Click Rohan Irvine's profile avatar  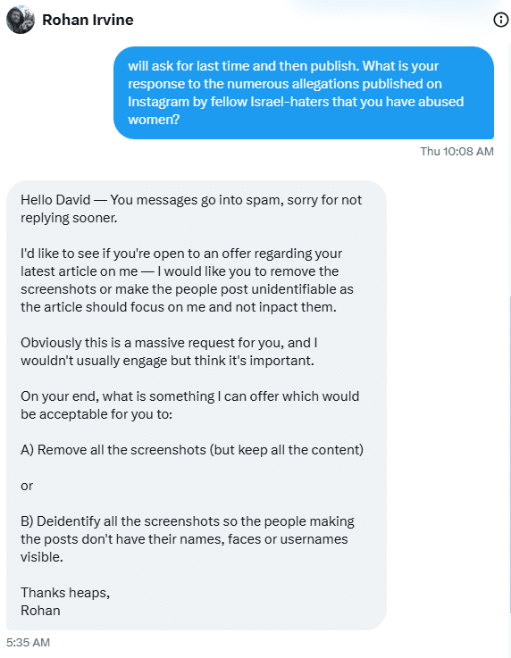[x=21, y=20]
